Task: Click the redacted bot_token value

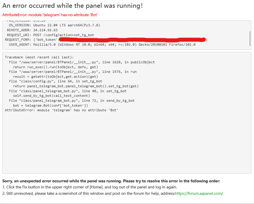Action: point(132,40)
